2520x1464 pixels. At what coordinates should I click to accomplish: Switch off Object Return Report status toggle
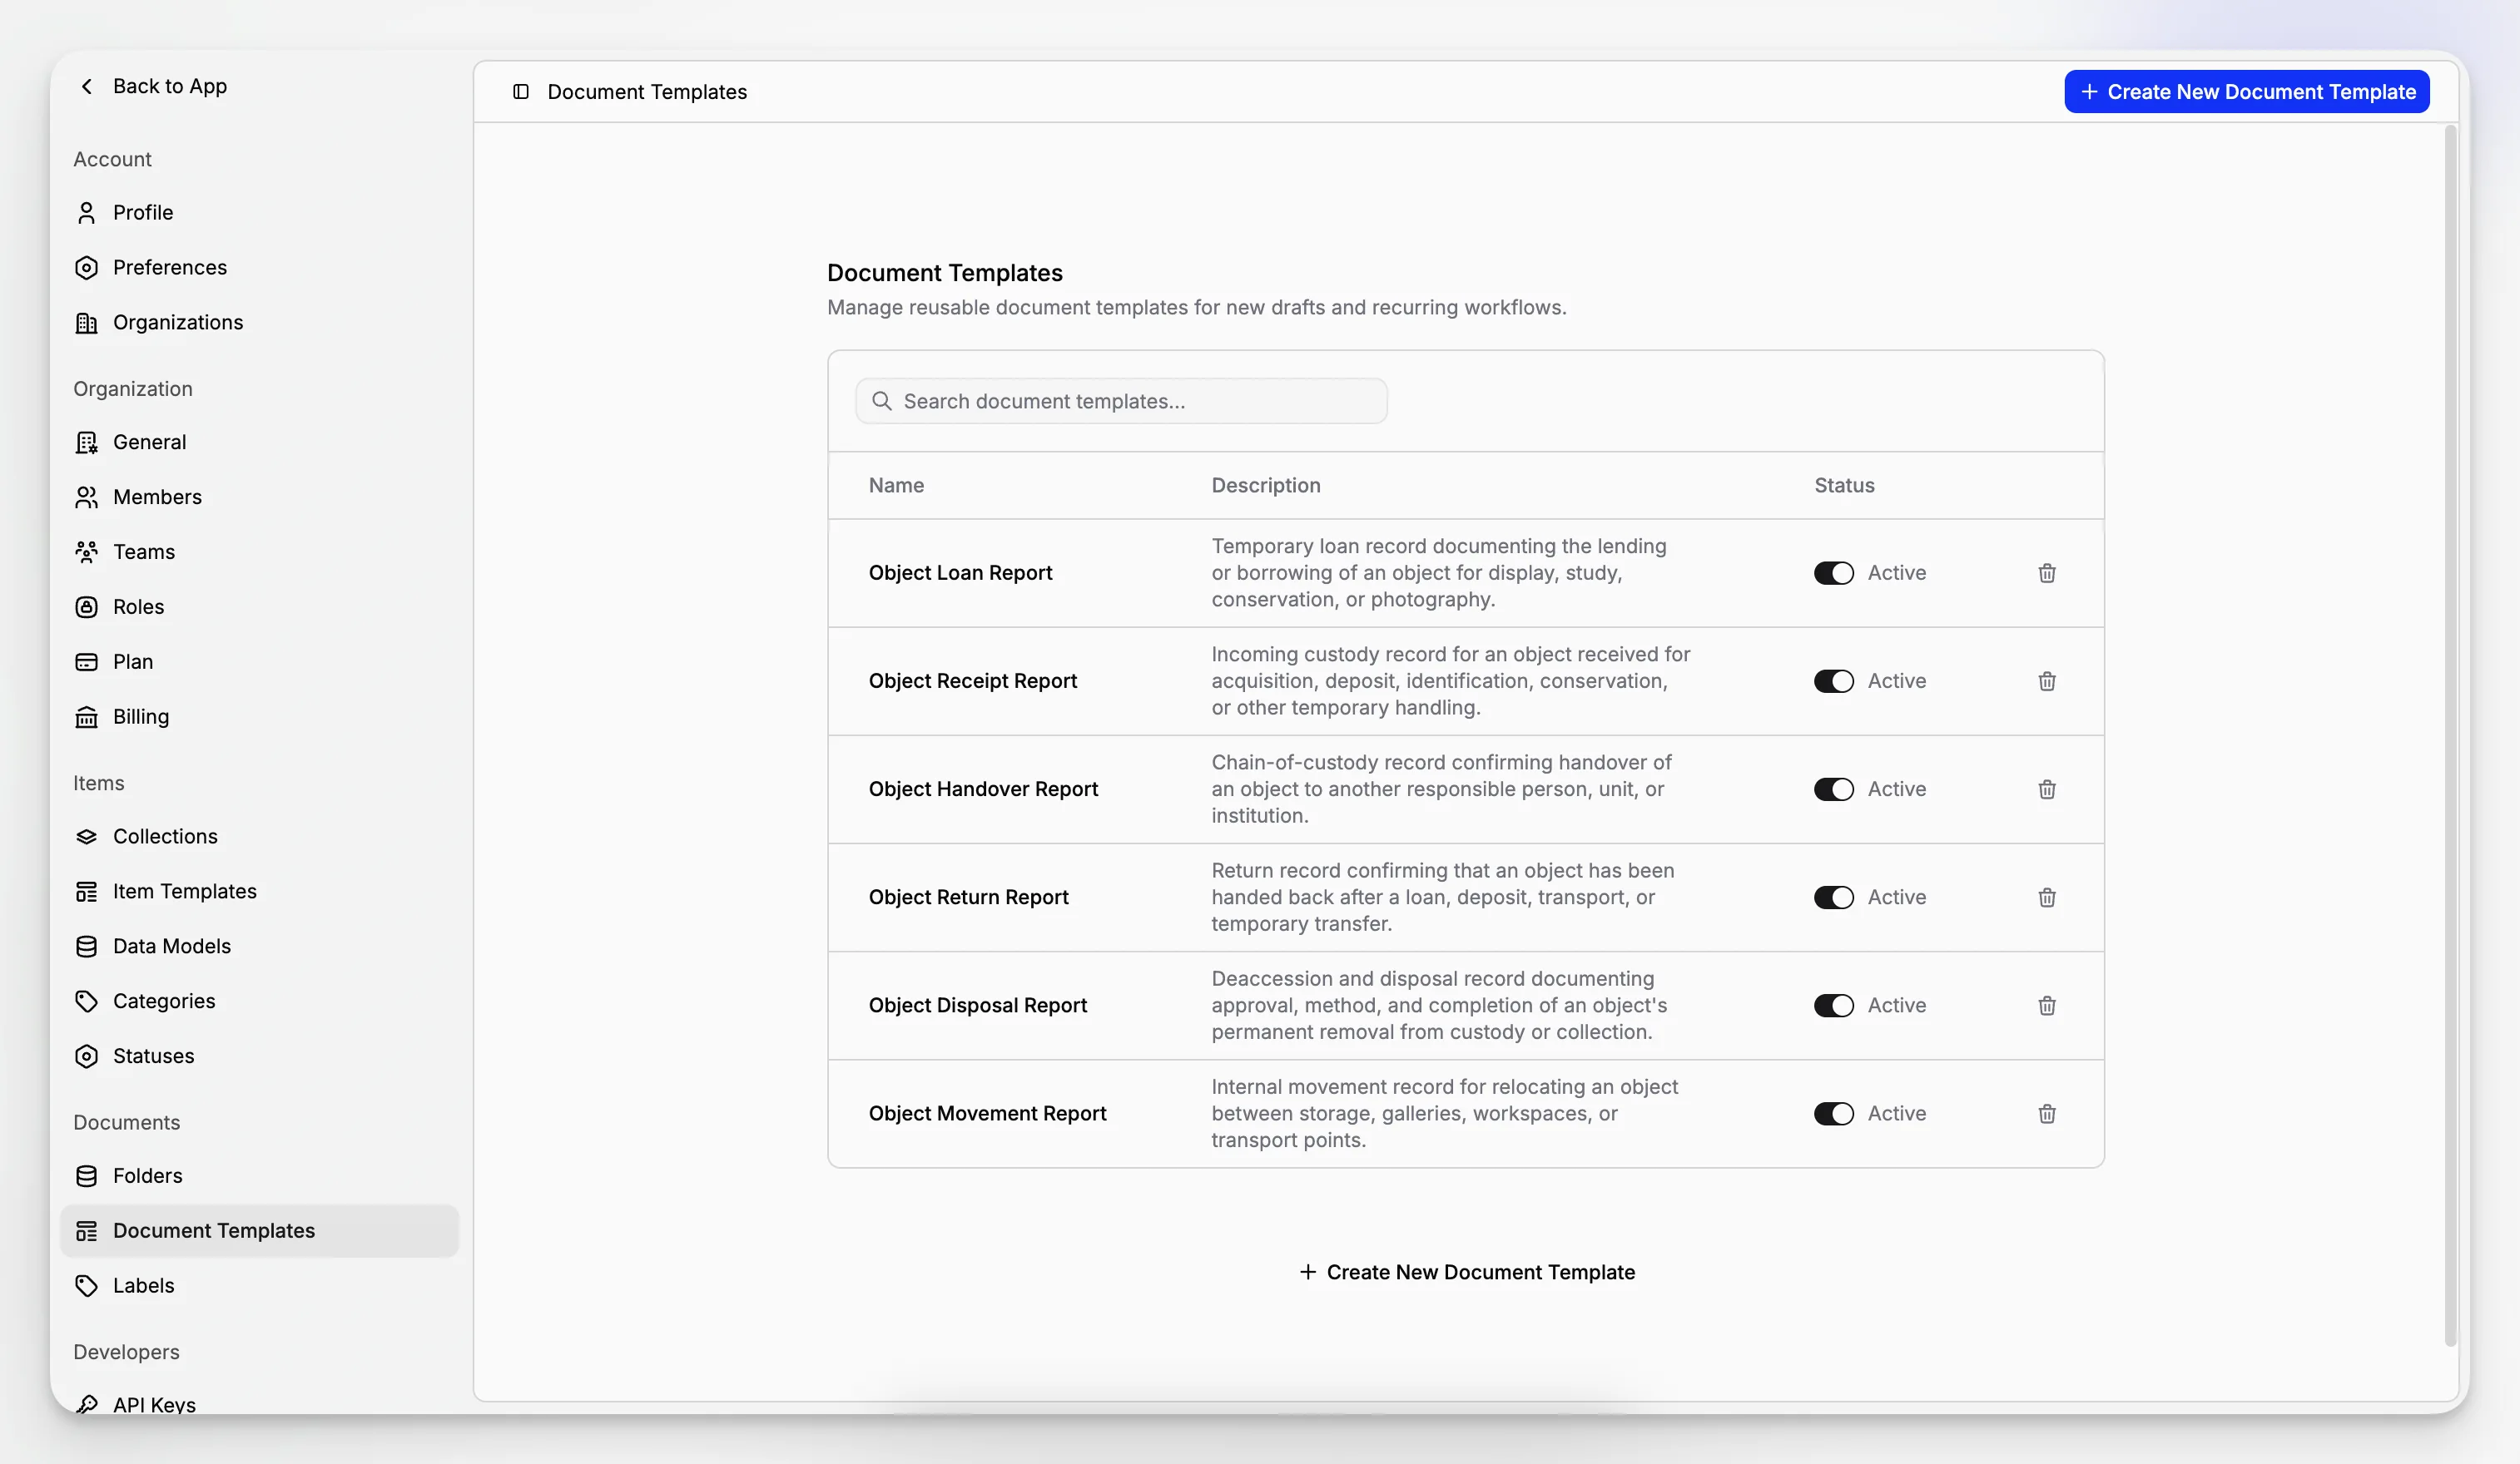tap(1834, 898)
